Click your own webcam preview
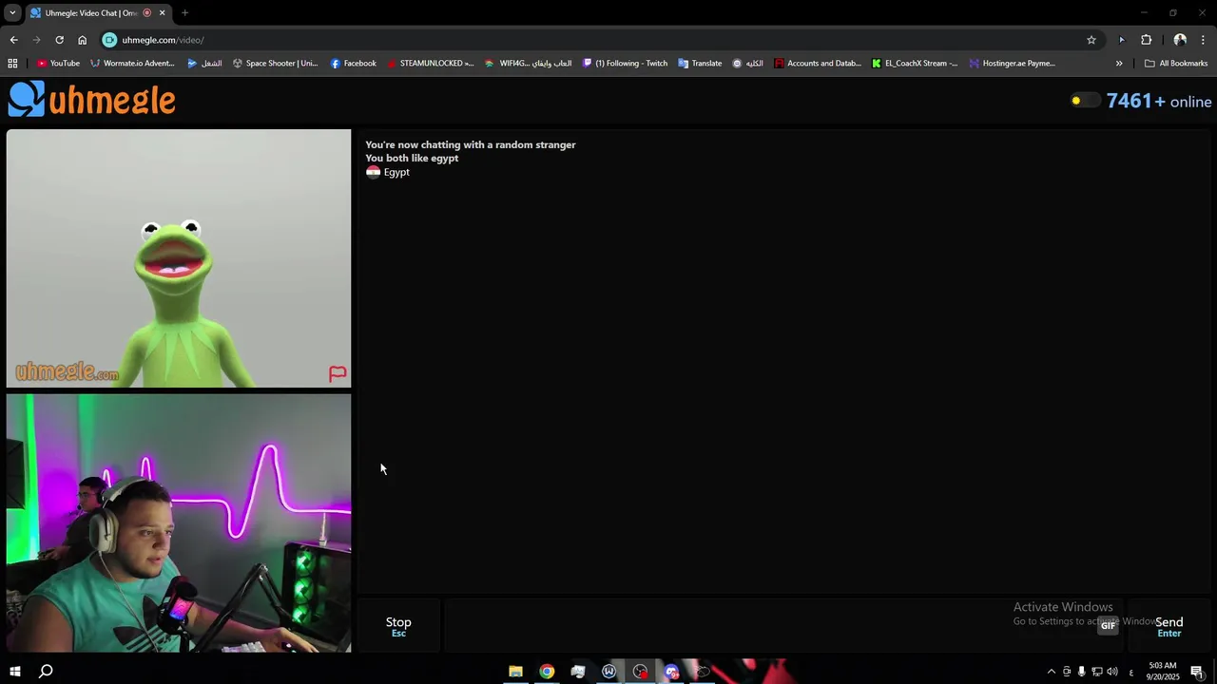Image resolution: width=1217 pixels, height=684 pixels. tap(179, 523)
